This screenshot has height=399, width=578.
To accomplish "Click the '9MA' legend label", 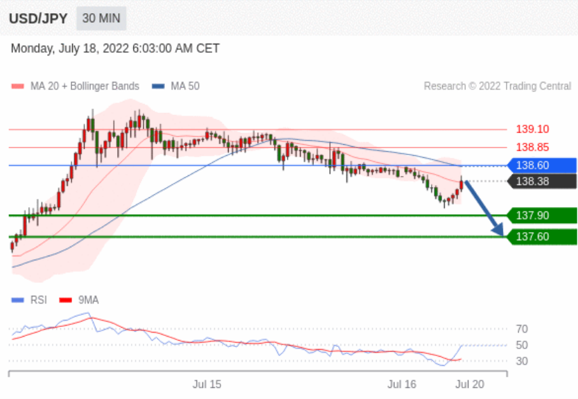I will click(89, 300).
